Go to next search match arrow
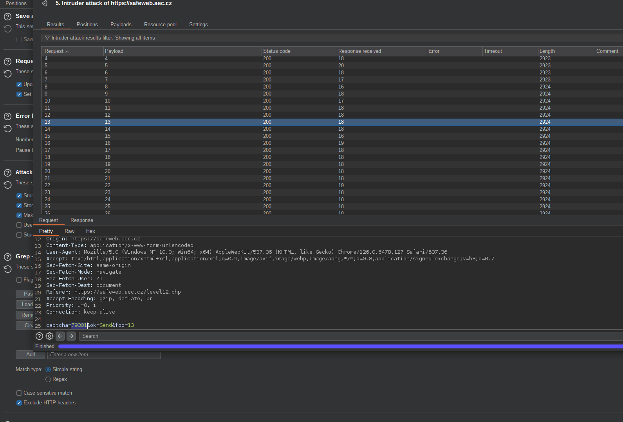The image size is (623, 422). pyautogui.click(x=71, y=336)
